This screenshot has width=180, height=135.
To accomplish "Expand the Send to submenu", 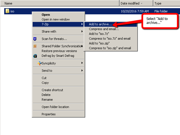I will pos(82,71).
